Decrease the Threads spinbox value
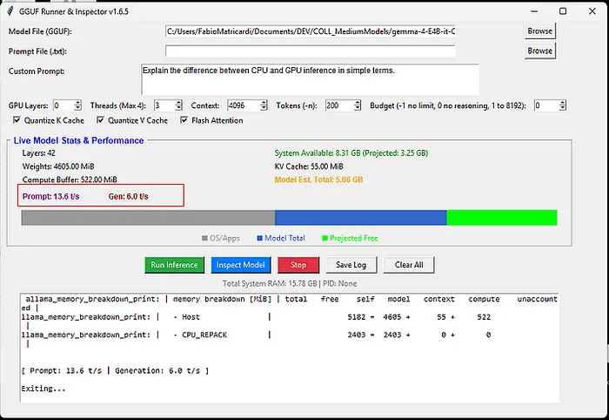 pyautogui.click(x=178, y=108)
